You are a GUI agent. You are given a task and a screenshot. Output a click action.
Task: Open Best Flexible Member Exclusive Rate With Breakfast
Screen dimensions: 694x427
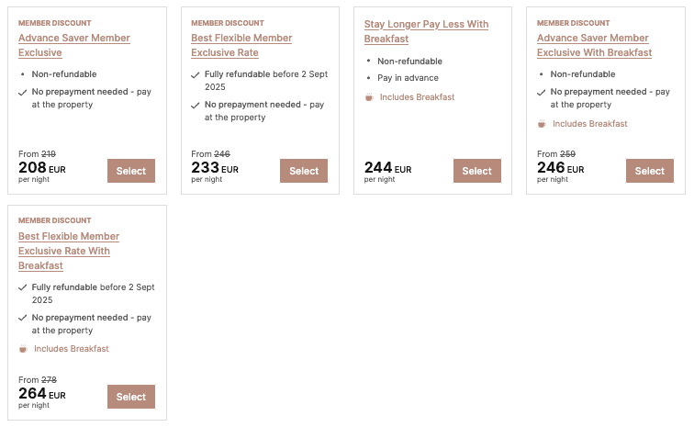[x=69, y=251]
